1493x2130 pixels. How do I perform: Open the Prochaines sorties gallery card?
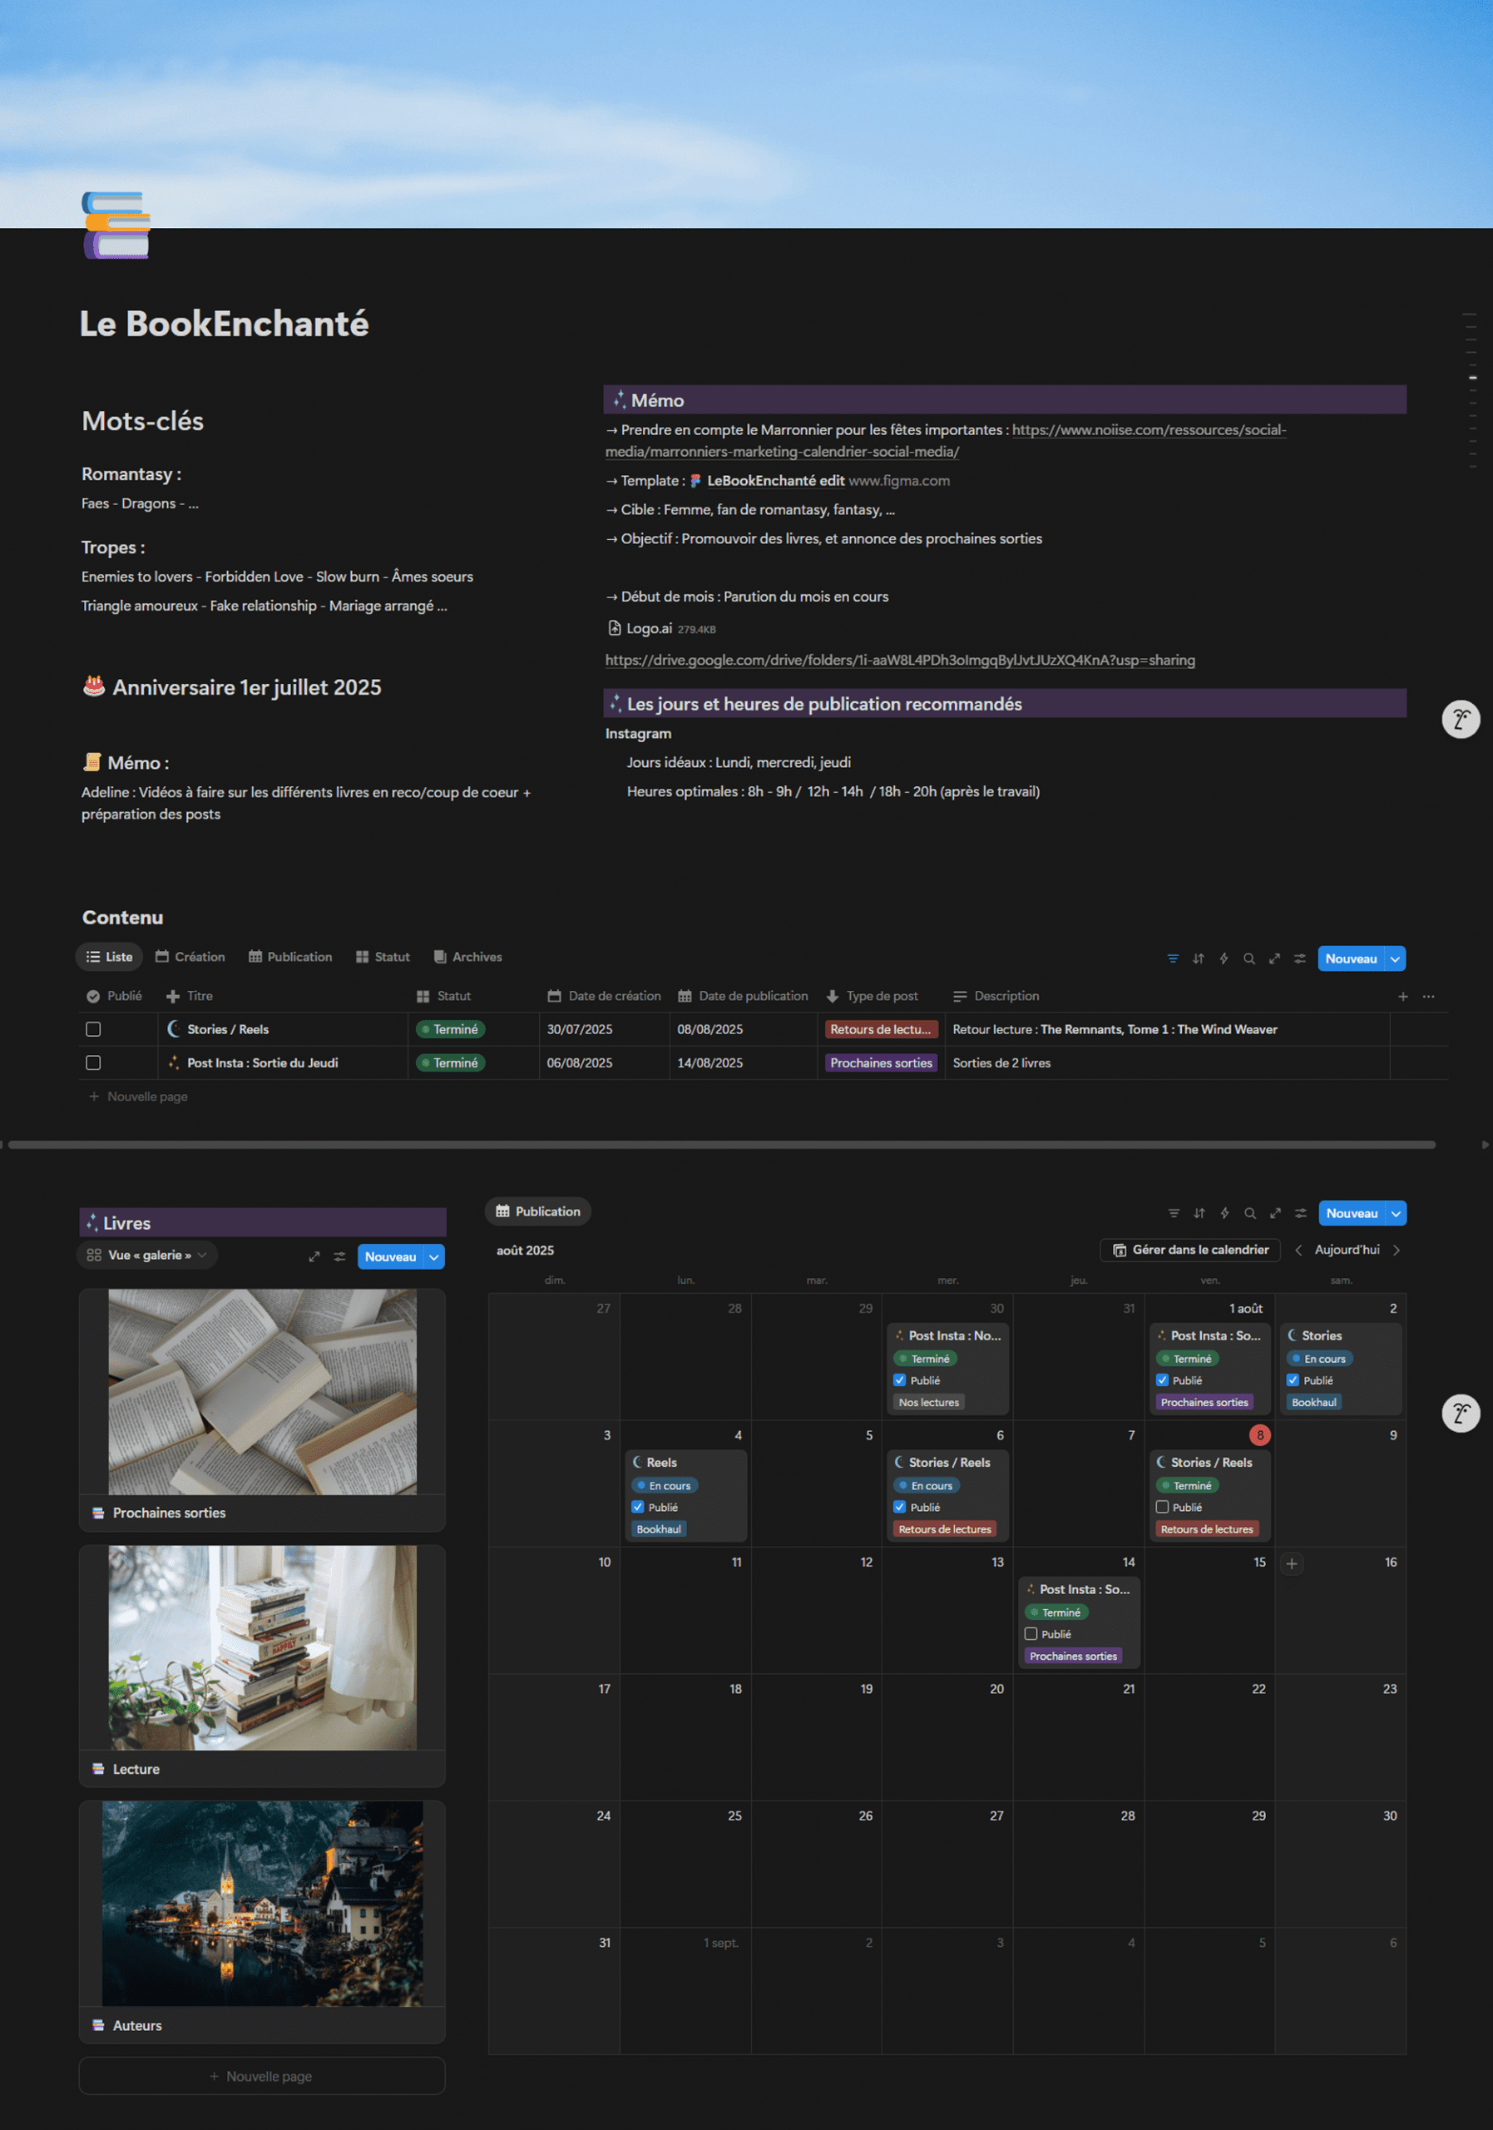point(263,1409)
